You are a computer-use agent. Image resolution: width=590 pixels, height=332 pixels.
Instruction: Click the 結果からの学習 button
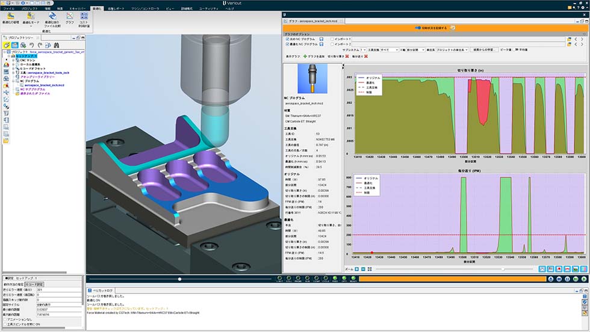(483, 50)
